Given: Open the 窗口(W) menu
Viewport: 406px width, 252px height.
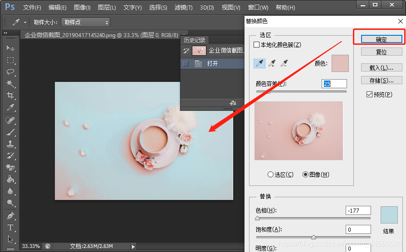Looking at the screenshot, I should click(258, 8).
